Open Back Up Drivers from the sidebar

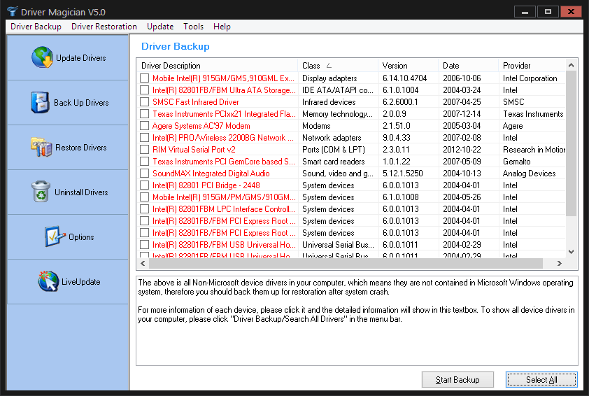point(68,102)
